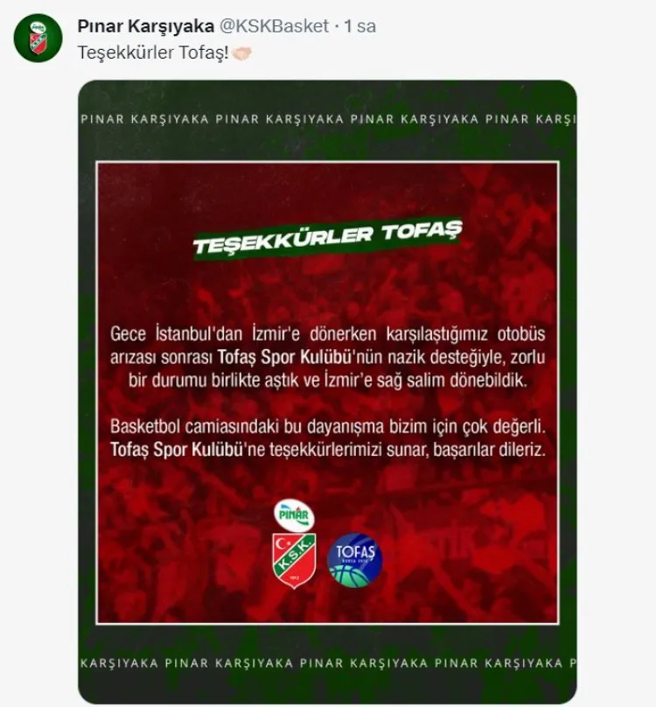
Task: Open the Pınar Karşıyaka display name link
Action: point(145,26)
